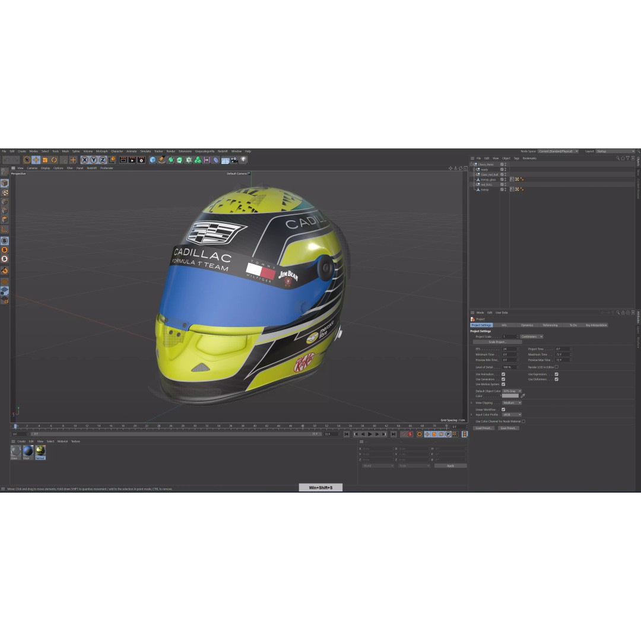Open Edit Render Settings gear clapperboard
This screenshot has height=641, width=641.
click(x=141, y=160)
